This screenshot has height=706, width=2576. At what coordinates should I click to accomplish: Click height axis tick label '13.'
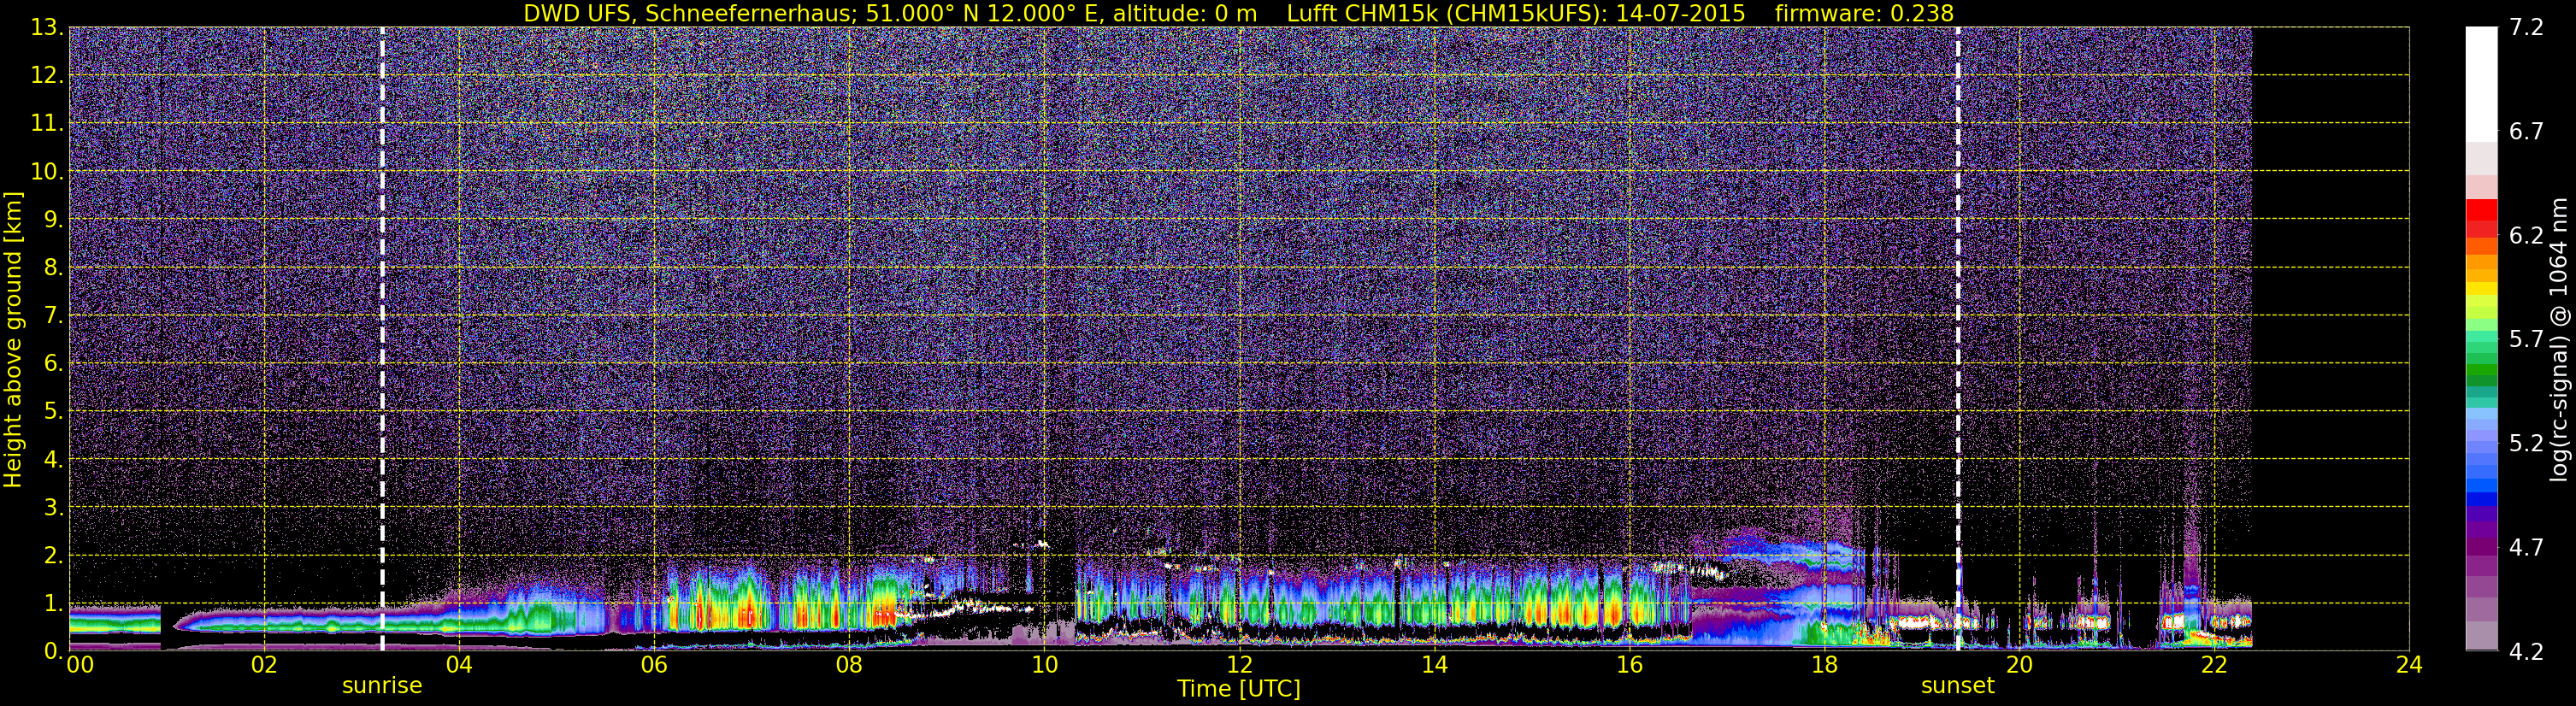47,28
